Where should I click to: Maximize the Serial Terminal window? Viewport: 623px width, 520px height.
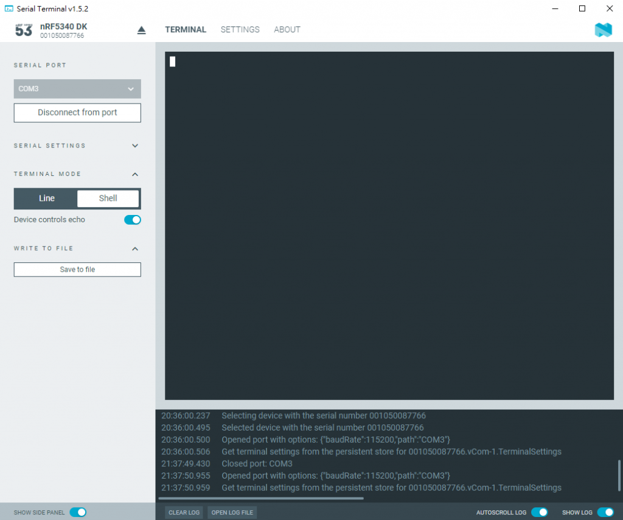pos(582,9)
